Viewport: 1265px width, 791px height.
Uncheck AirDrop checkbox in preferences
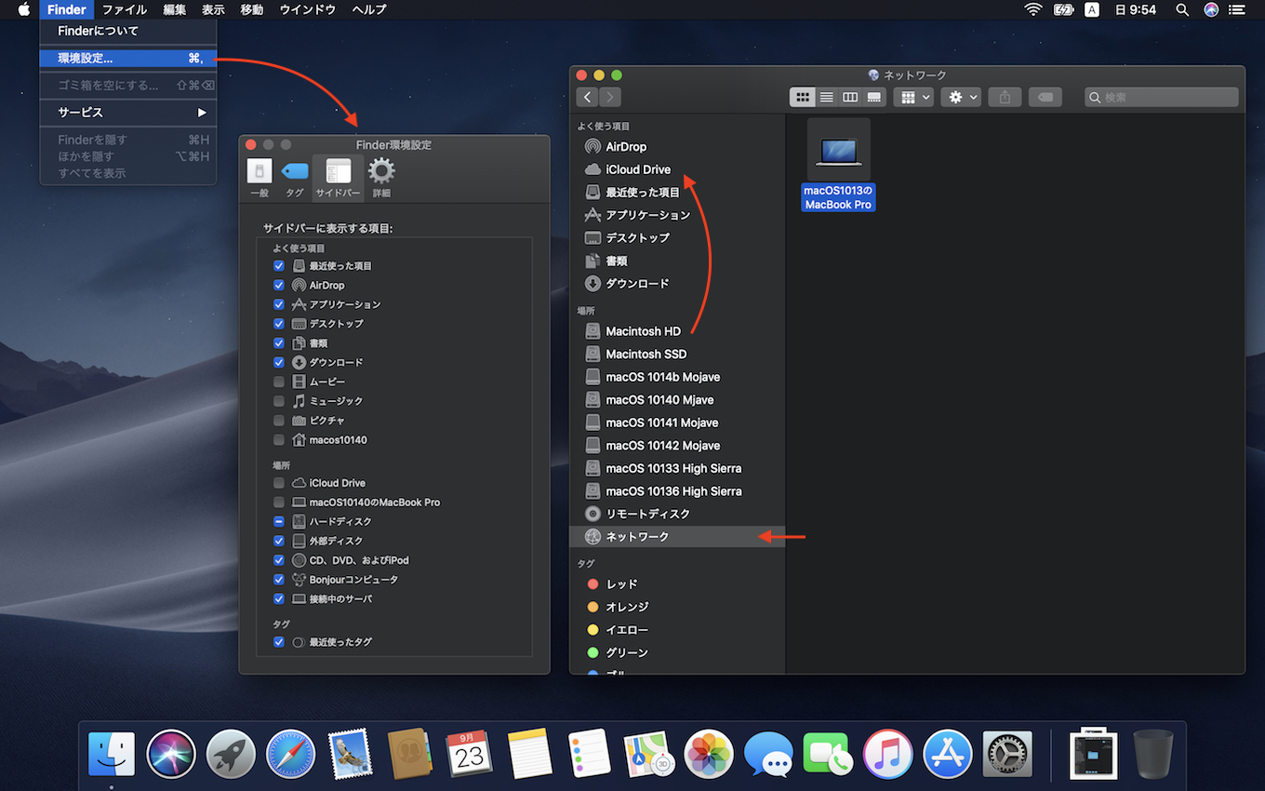tap(279, 285)
